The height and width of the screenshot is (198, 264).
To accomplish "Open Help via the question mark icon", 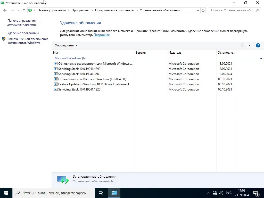I will click(258, 45).
